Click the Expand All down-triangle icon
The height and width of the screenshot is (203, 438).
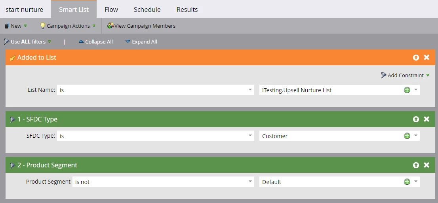[x=128, y=42]
